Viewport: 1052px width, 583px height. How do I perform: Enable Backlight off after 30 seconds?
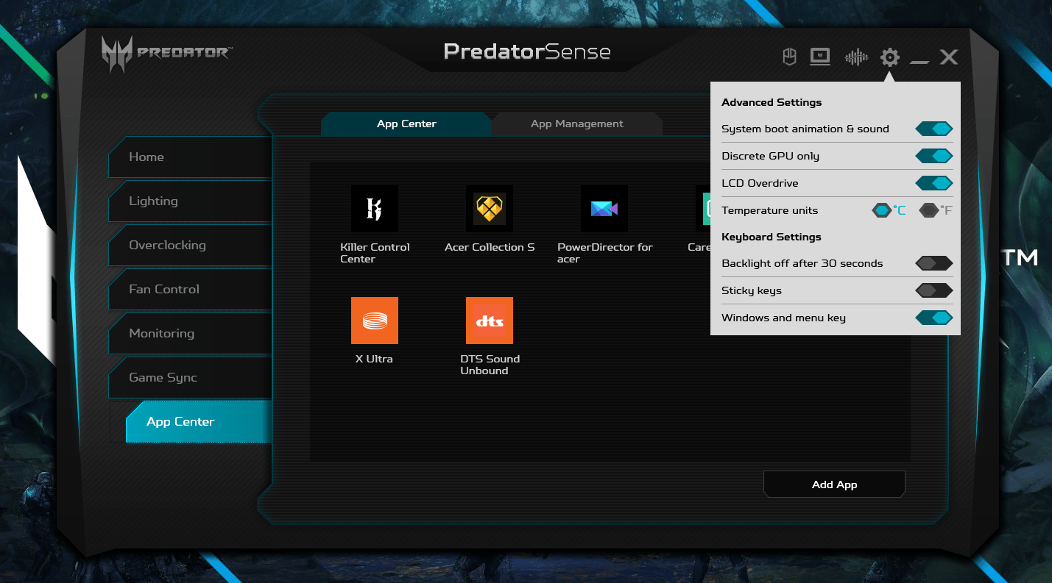click(933, 263)
